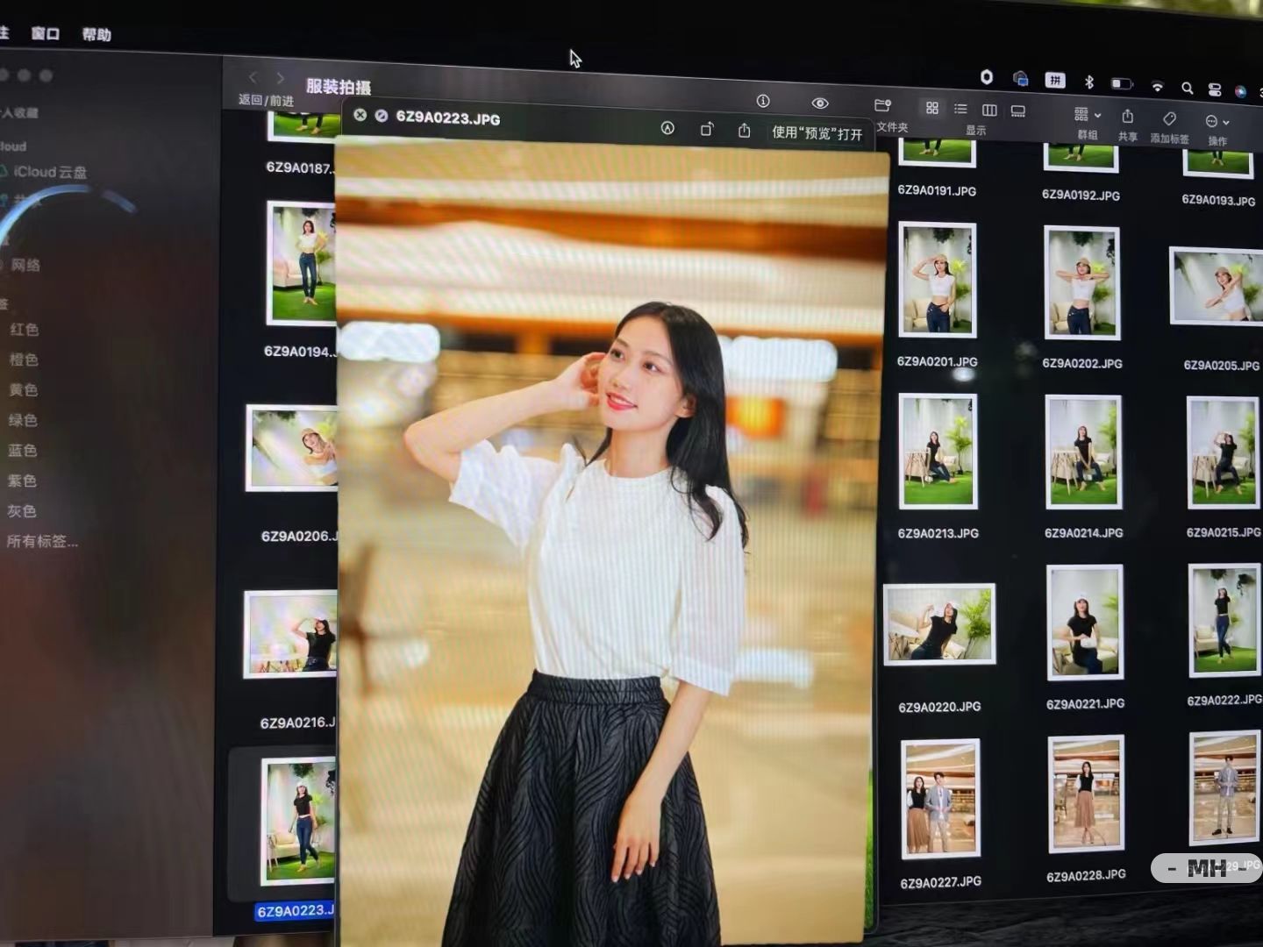The image size is (1263, 947).
Task: Select thumbnail 6Z9A0202.JPG
Action: pyautogui.click(x=1082, y=282)
